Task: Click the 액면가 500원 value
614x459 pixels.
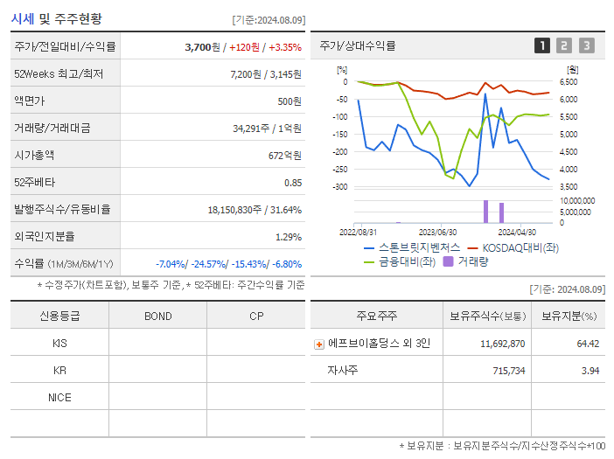Action: coord(290,101)
